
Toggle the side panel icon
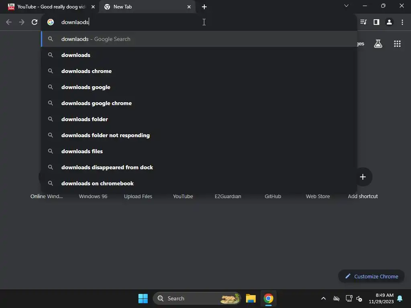coord(376,22)
